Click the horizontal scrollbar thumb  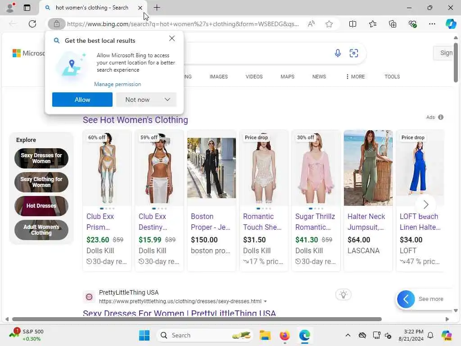coord(197,319)
